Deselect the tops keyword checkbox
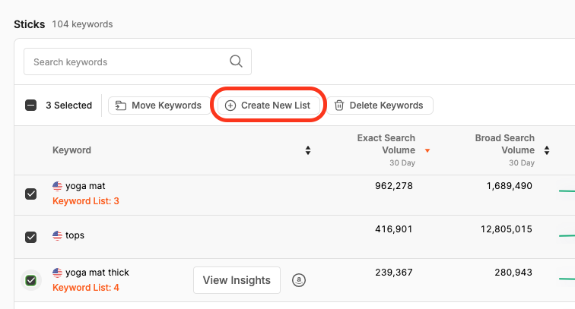The image size is (575, 309). (x=31, y=237)
